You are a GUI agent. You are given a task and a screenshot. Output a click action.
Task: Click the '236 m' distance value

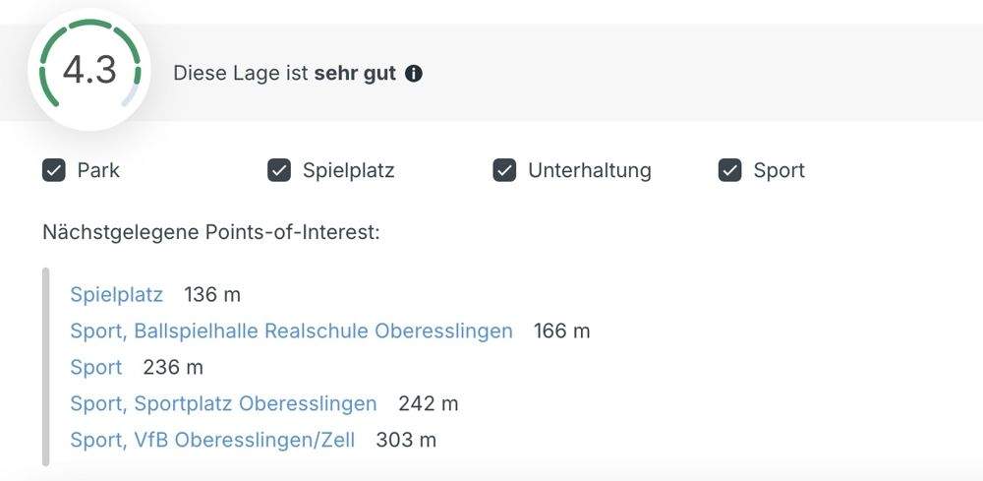[x=173, y=367]
